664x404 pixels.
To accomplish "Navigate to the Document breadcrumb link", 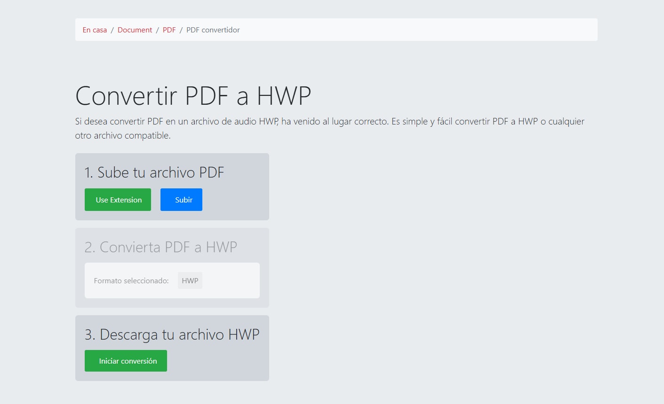I will point(135,30).
